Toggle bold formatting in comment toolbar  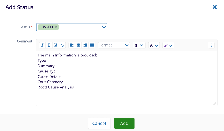tap(49, 45)
